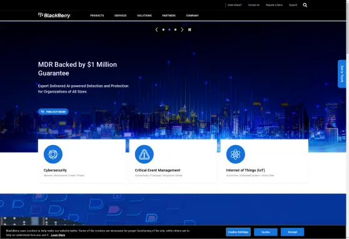Screen dimensions: 349x239
Task: Select the Cybersecurity shield icon
Action: [x=53, y=154]
